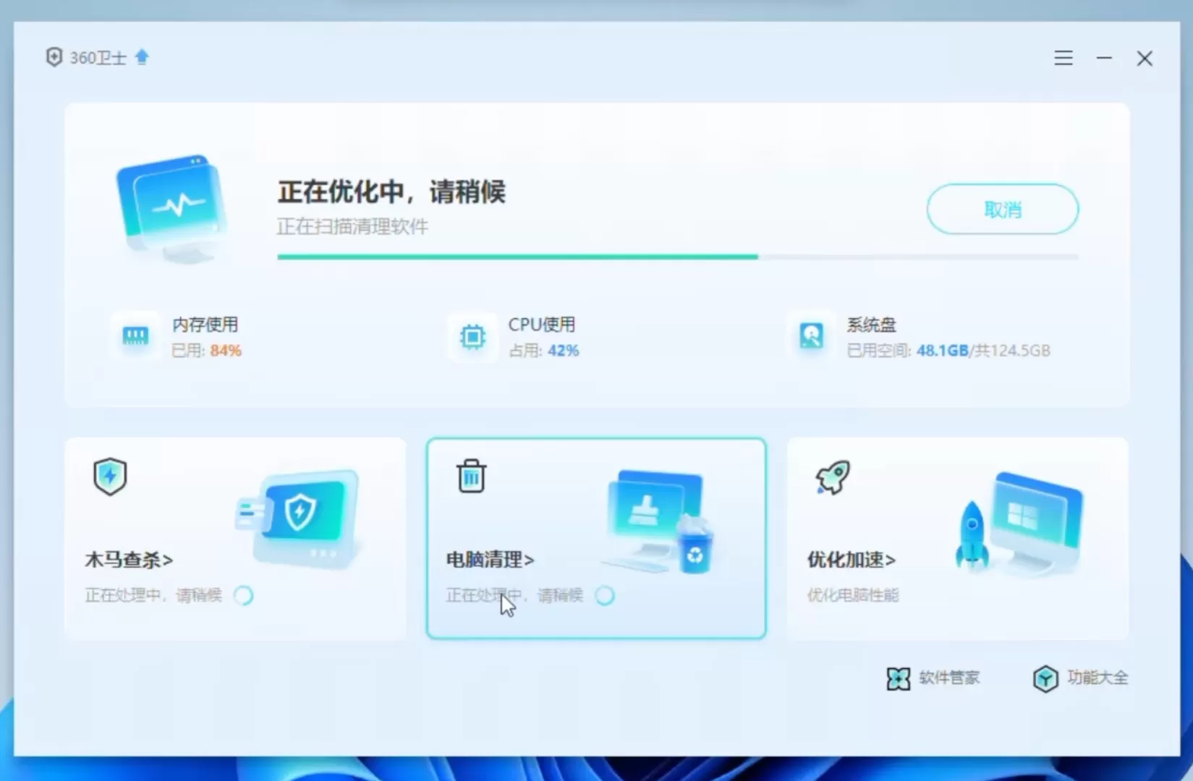Click the CPU usage chip icon

click(472, 337)
